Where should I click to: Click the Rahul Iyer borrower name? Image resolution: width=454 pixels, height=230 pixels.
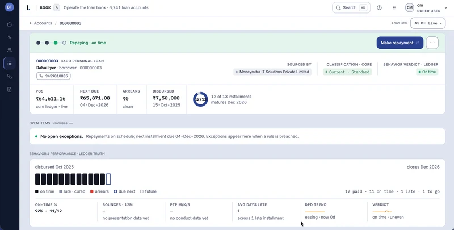(47, 68)
